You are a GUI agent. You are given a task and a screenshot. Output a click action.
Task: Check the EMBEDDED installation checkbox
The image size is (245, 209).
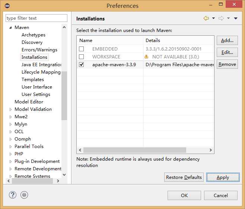[81, 49]
